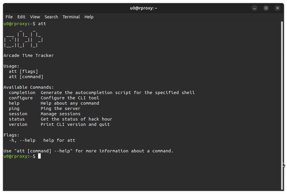
Task: Maximize the terminal window
Action: pyautogui.click(x=266, y=8)
